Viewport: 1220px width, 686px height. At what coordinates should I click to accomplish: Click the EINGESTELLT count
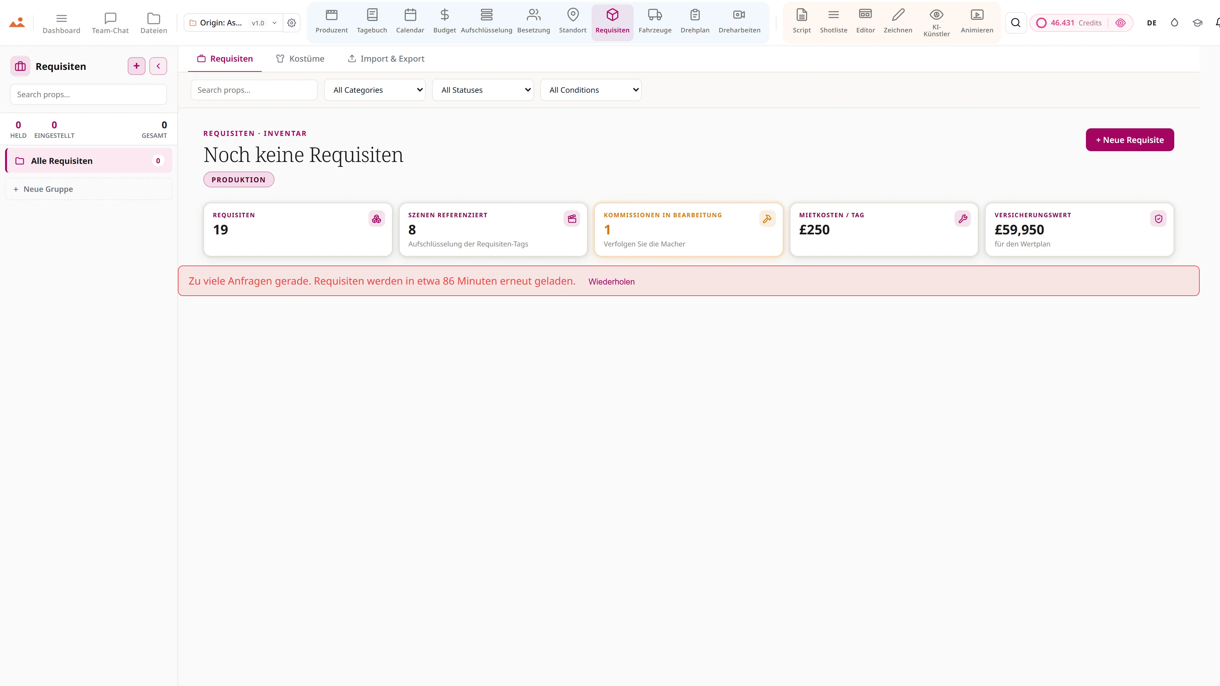click(x=54, y=129)
